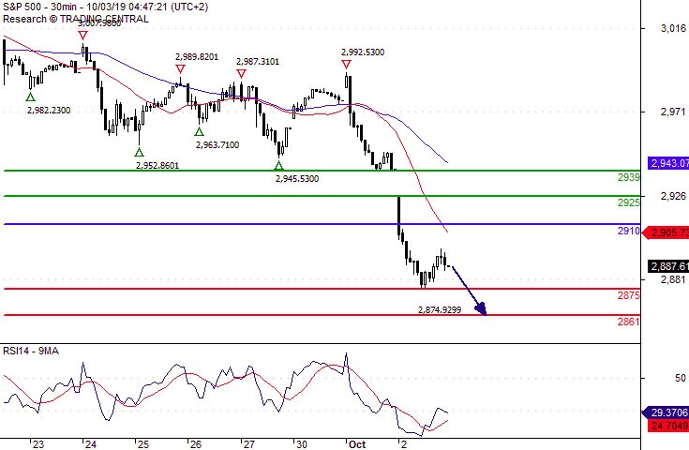Click the blue 29.3706 RSI value tag
The height and width of the screenshot is (450, 689).
pyautogui.click(x=666, y=412)
